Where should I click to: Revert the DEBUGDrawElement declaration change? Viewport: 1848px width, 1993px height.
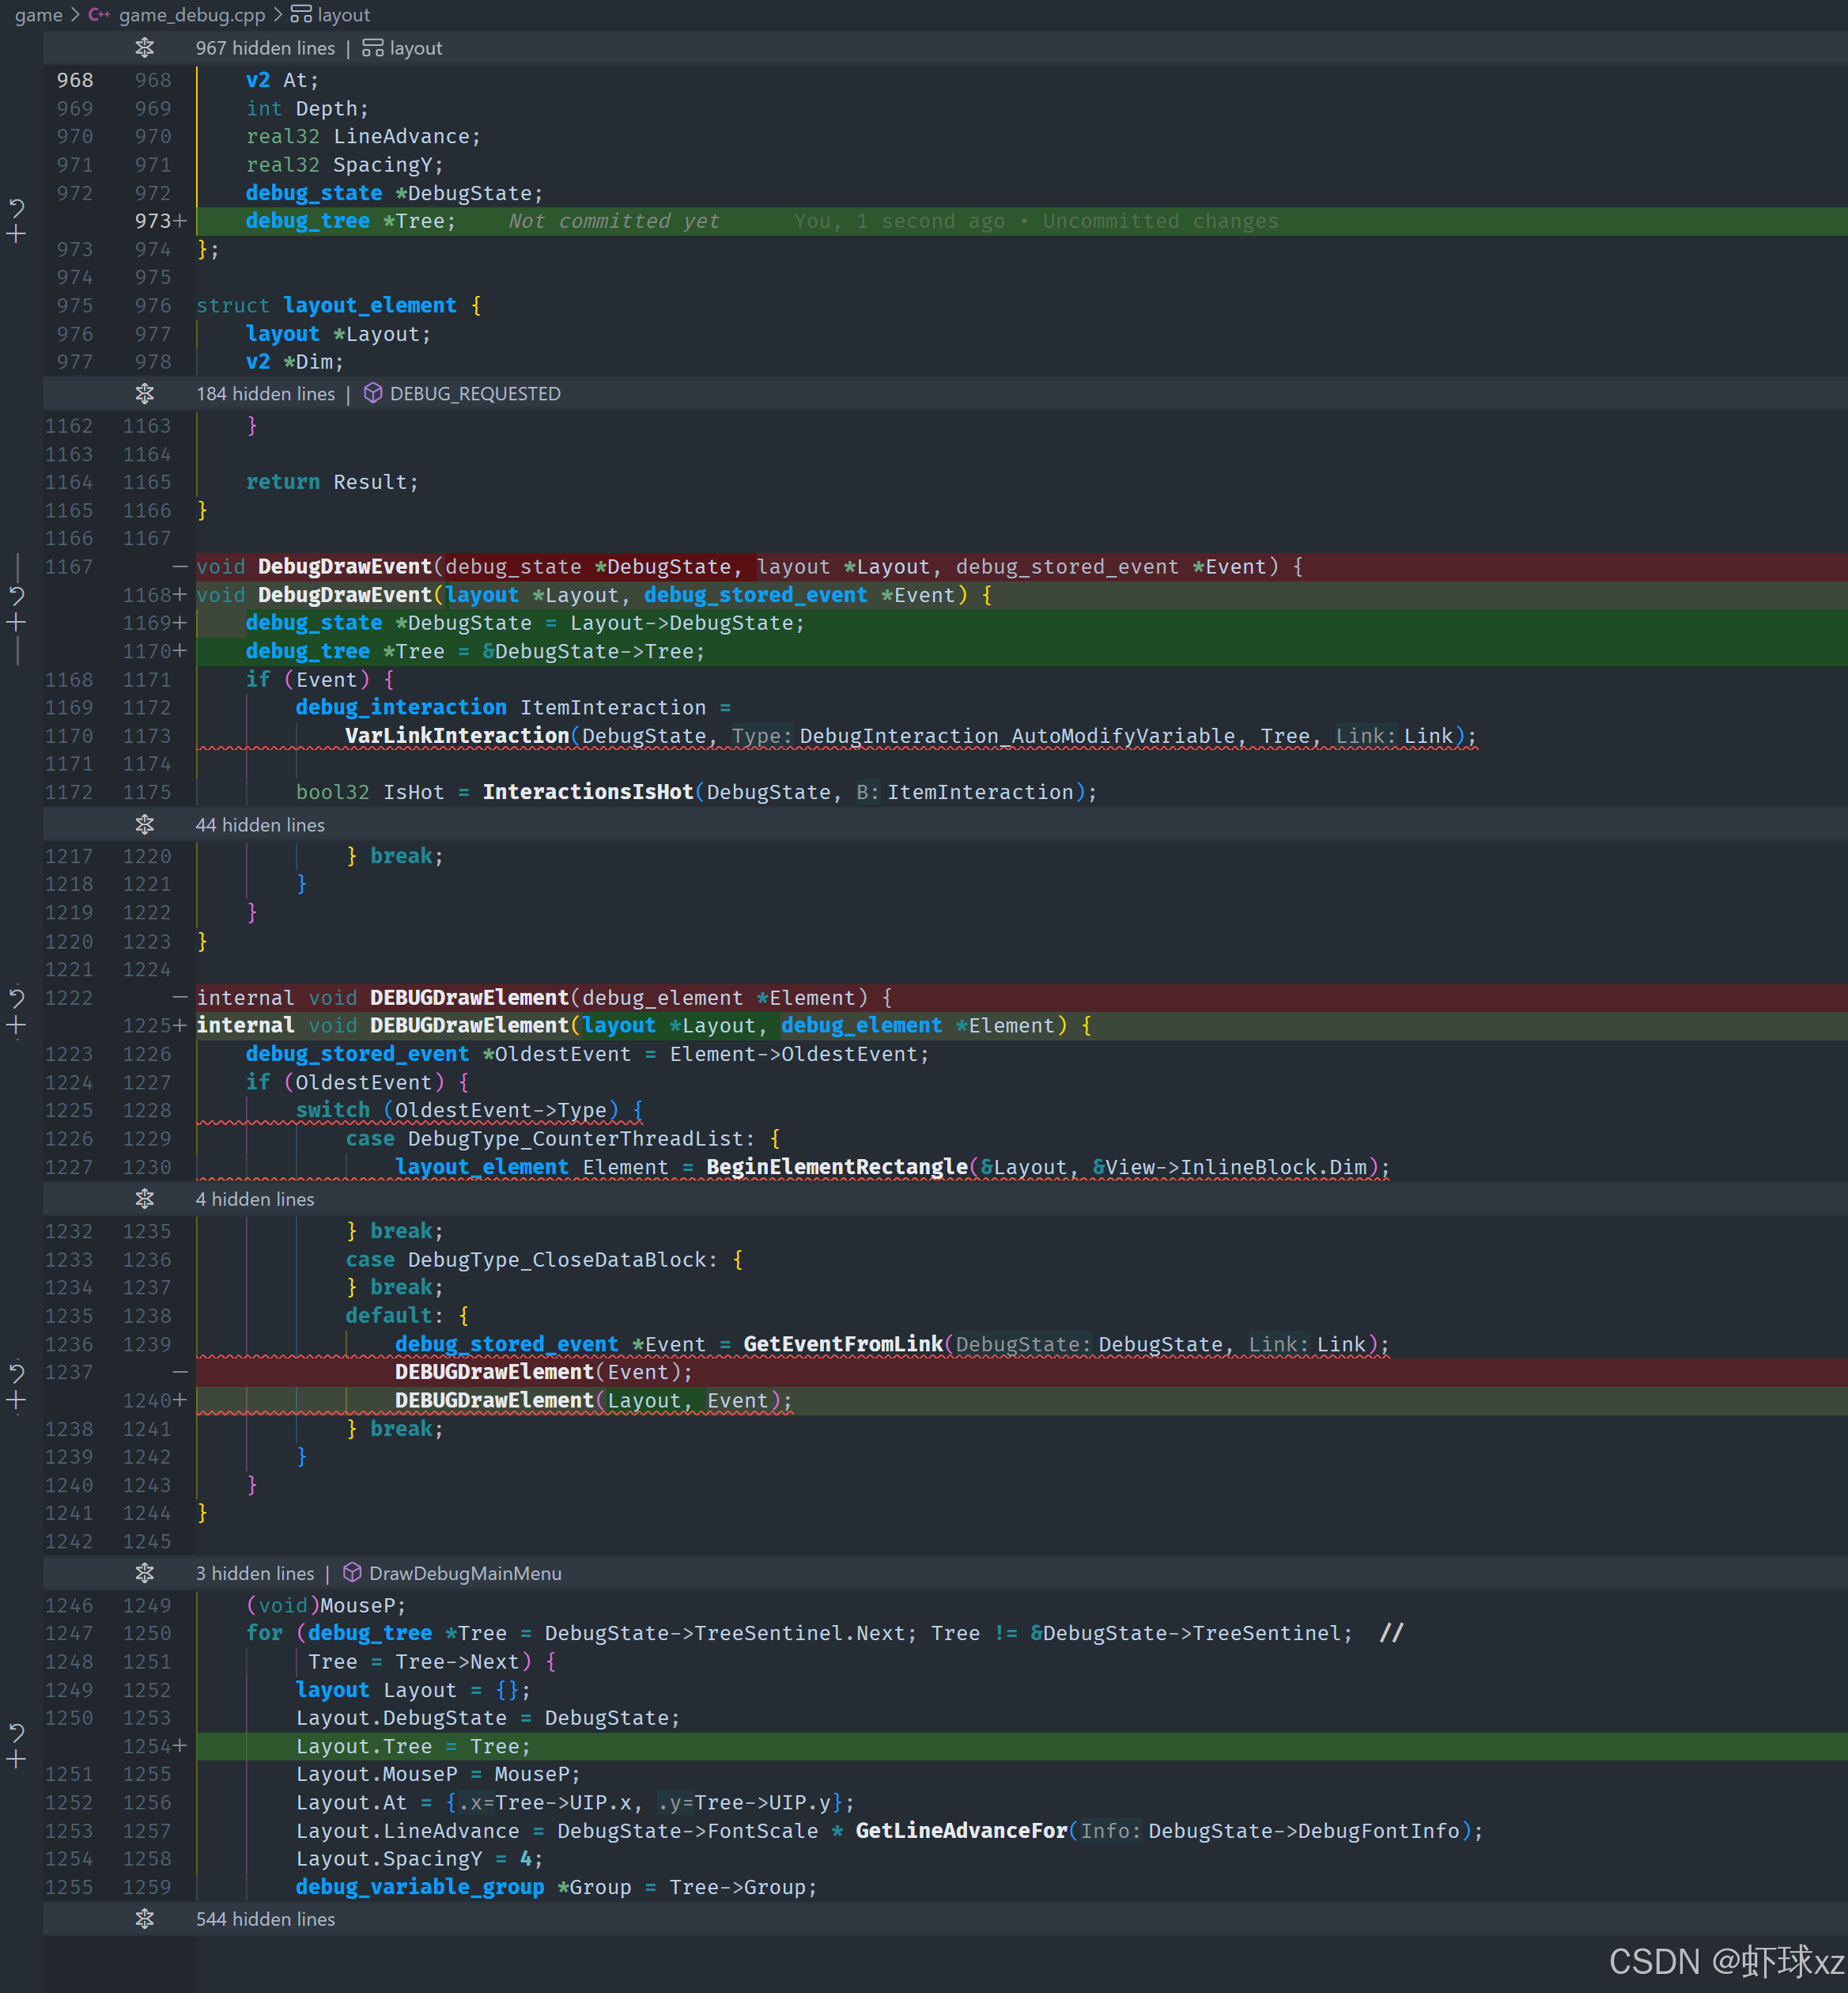(16, 998)
